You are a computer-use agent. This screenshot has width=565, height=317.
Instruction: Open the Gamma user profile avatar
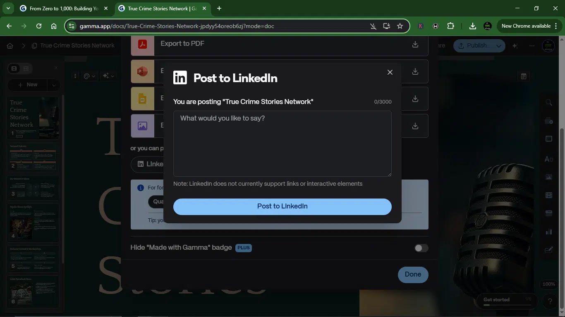point(548,45)
